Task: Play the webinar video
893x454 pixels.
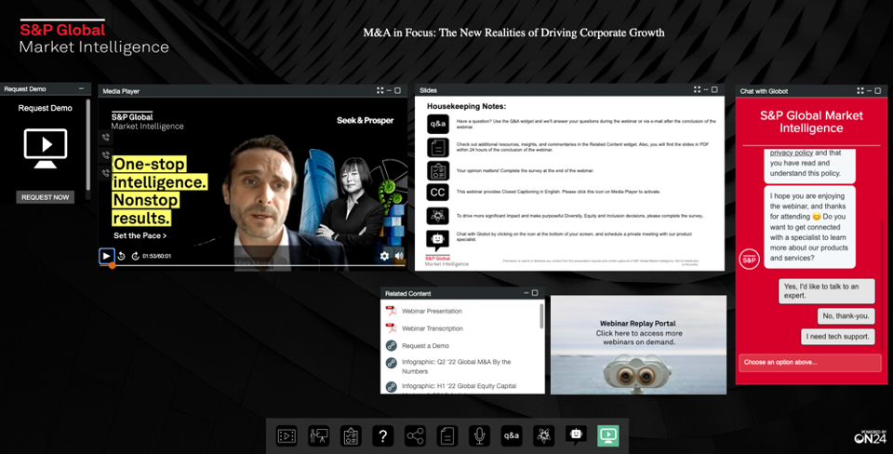Action: (106, 256)
